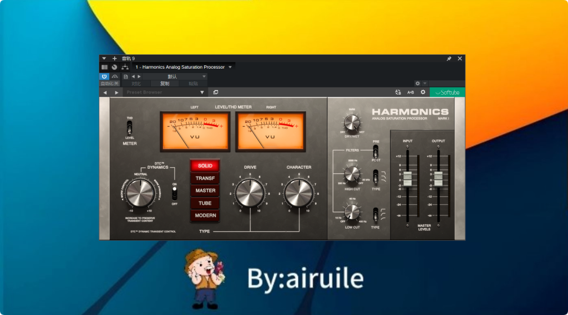Viewport: 568px width, 315px height.
Task: Open the host settings gear above Softube
Action: [x=418, y=83]
